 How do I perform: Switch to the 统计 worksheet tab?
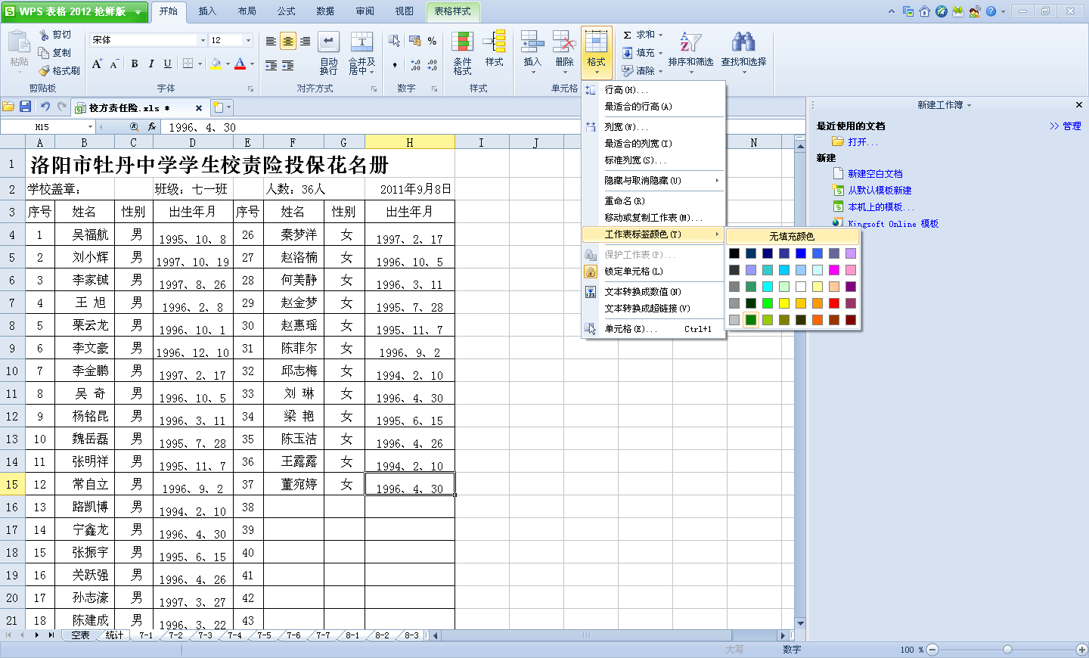pos(112,635)
